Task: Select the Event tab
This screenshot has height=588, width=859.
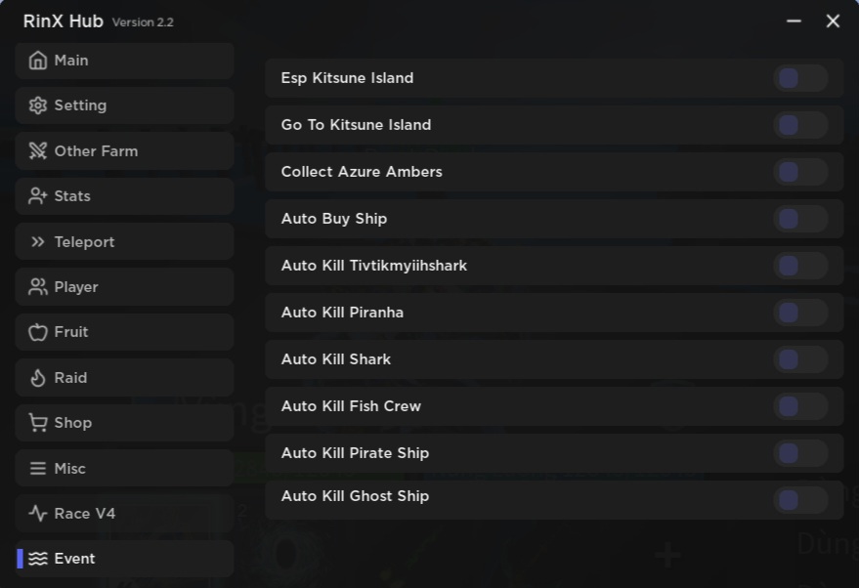Action: coord(124,559)
